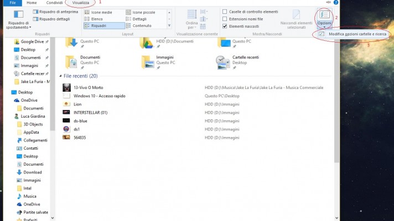Select path of 13-Vivo O Morto file
The width and height of the screenshot is (394, 221).
coord(264,87)
